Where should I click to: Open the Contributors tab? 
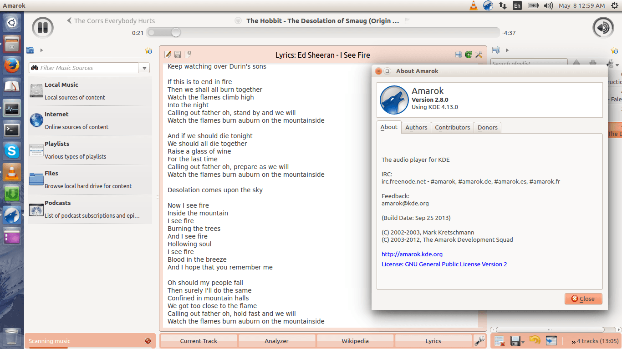[x=453, y=128]
